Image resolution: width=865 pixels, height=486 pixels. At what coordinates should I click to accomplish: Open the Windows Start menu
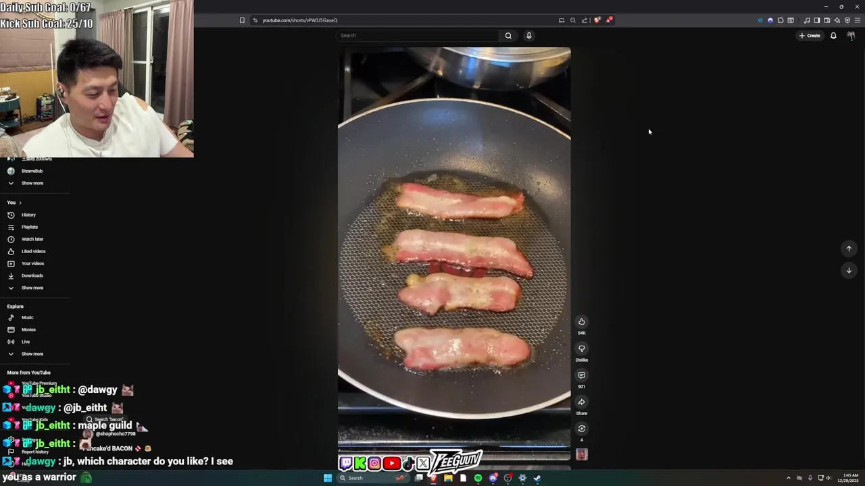coord(328,478)
